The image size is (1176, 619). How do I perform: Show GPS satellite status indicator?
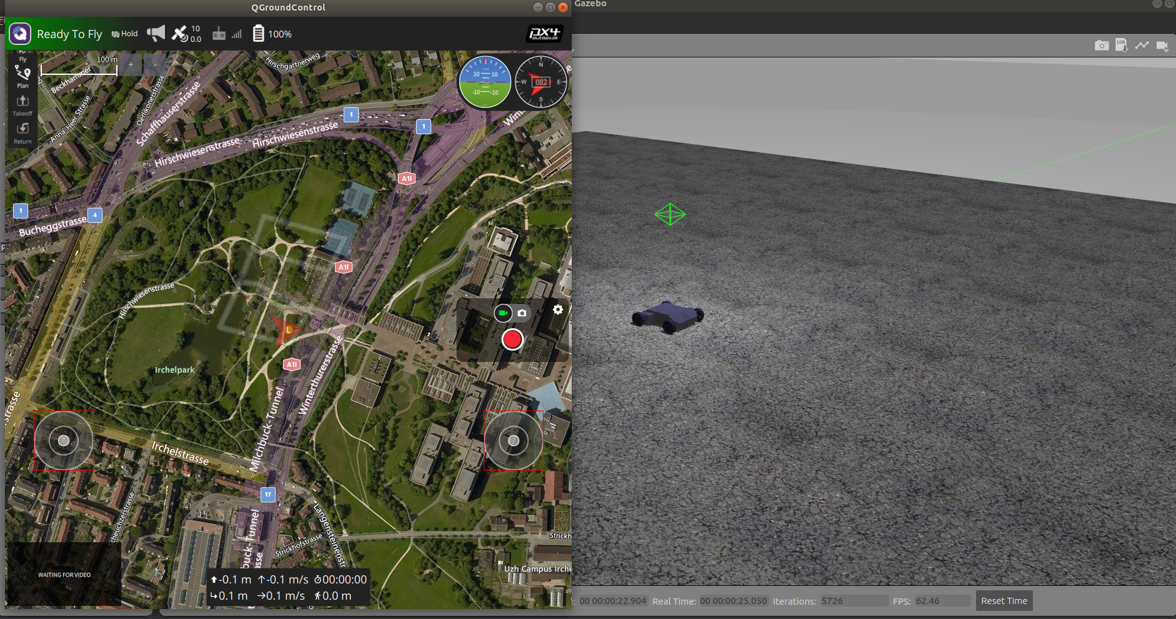pos(186,34)
